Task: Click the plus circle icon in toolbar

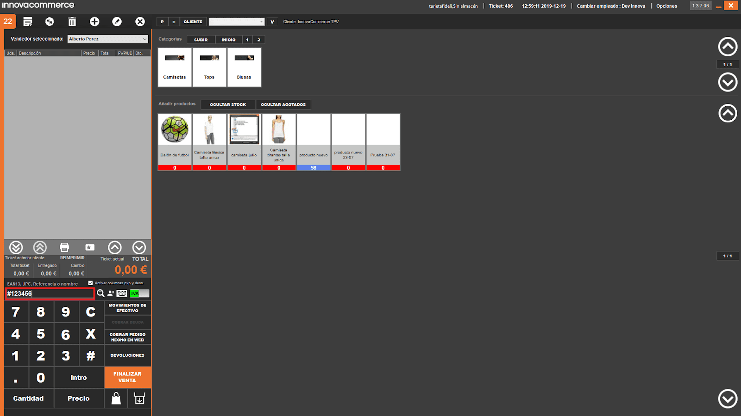Action: [x=94, y=22]
